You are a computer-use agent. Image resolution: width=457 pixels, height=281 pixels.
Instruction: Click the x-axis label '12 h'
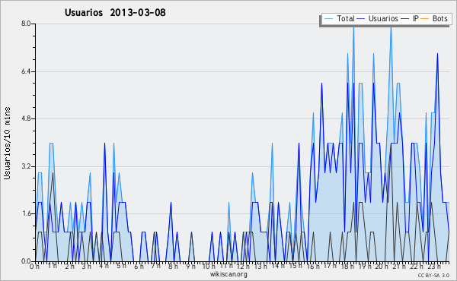tap(243, 266)
